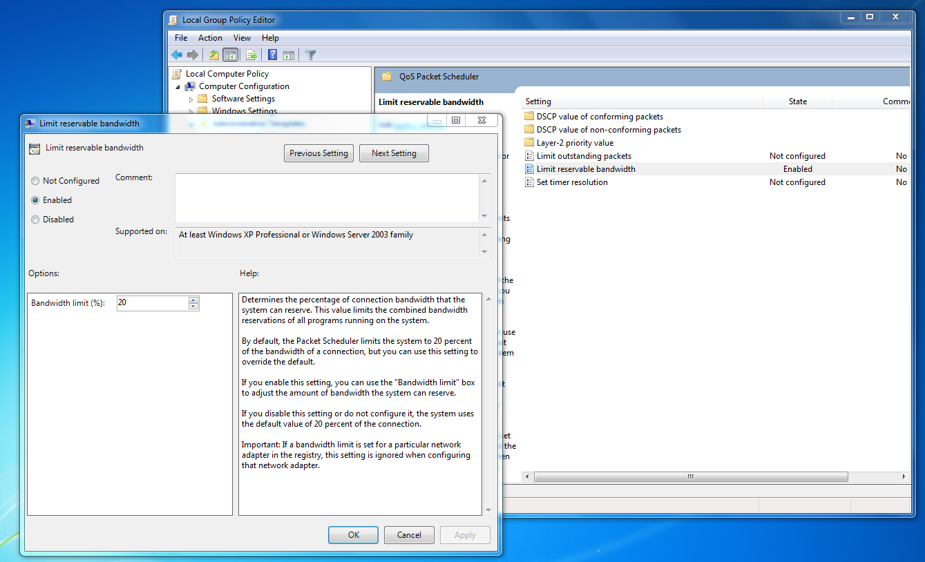Image resolution: width=925 pixels, height=562 pixels.
Task: Click the Local Computer Policy scroll icon
Action: click(178, 74)
